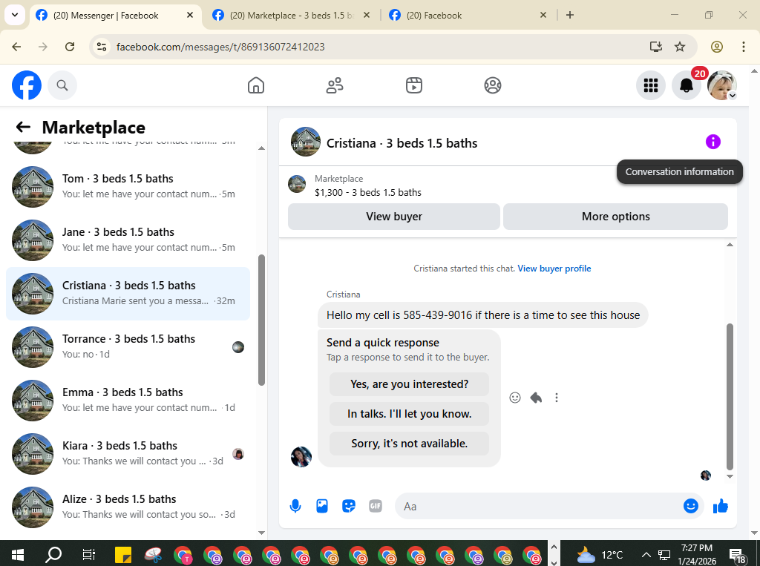The image size is (760, 566).
Task: Go back using the Marketplace back arrow
Action: click(23, 127)
